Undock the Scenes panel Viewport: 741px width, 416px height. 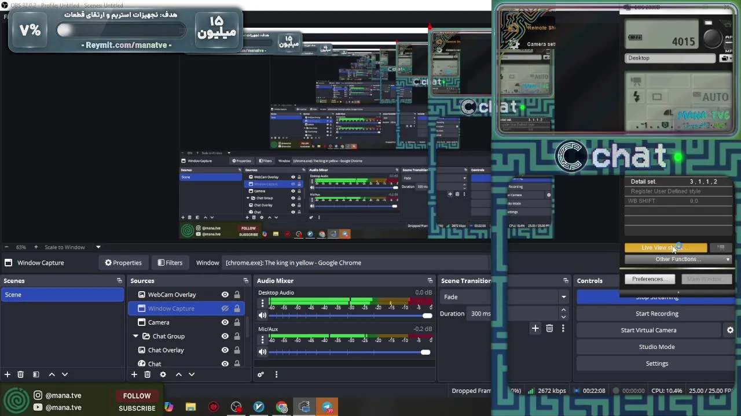[119, 281]
